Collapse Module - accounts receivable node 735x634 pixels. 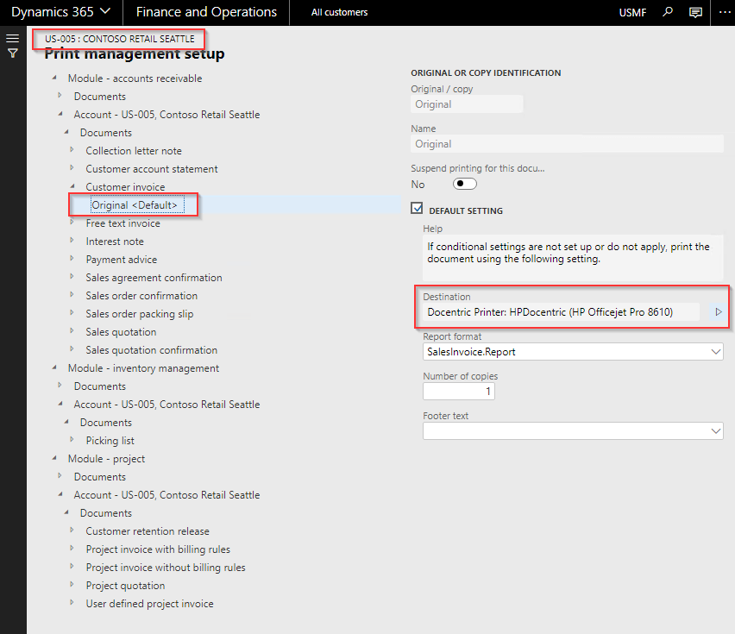[x=54, y=78]
